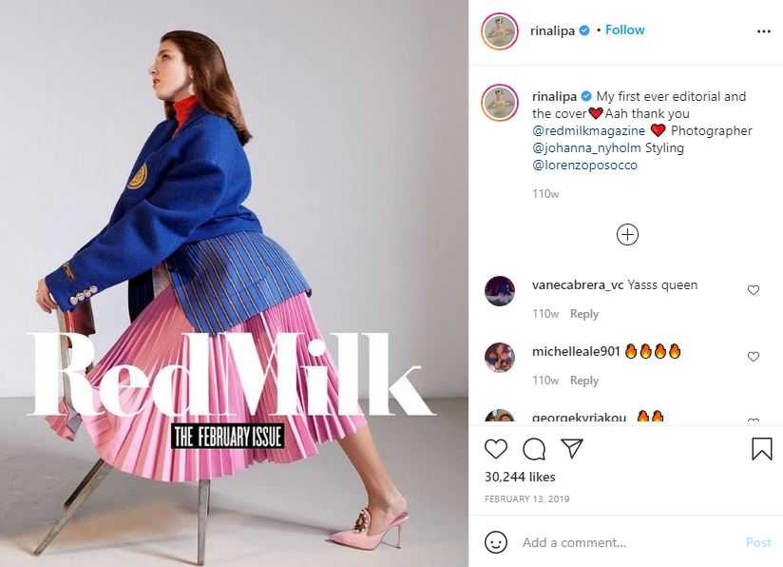Reply to vanecabrera_vc's comment
Viewport: 783px width, 567px height.
[584, 314]
